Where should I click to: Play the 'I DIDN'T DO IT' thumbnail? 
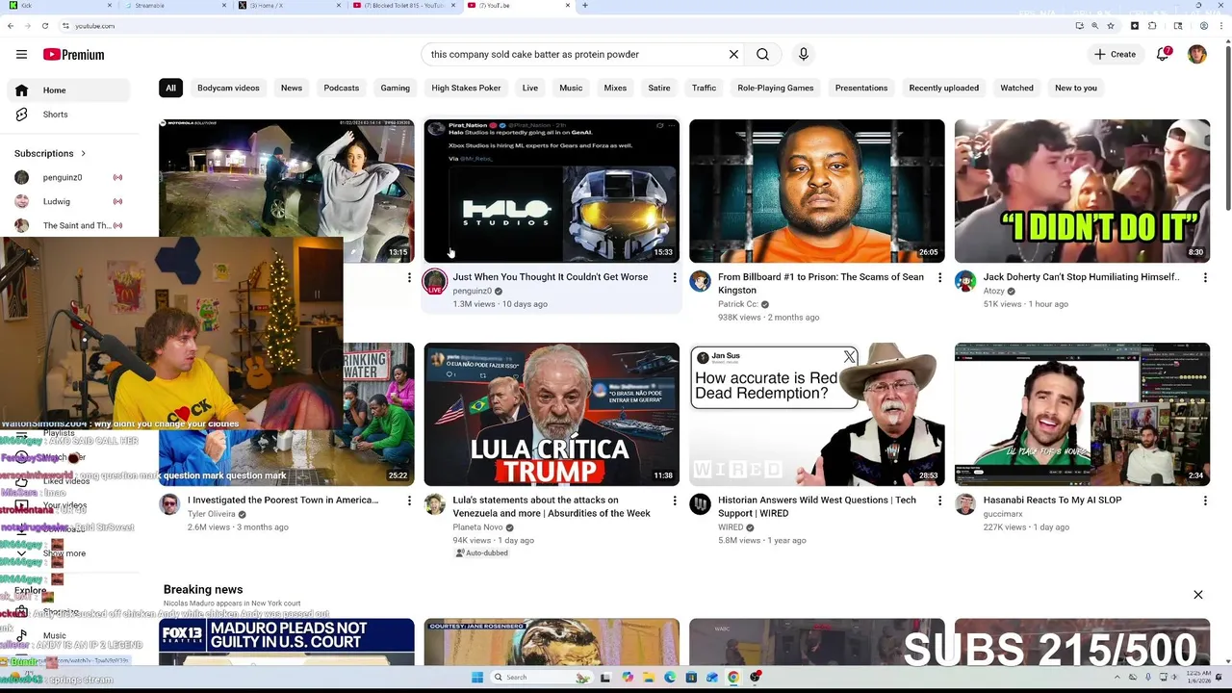point(1082,191)
